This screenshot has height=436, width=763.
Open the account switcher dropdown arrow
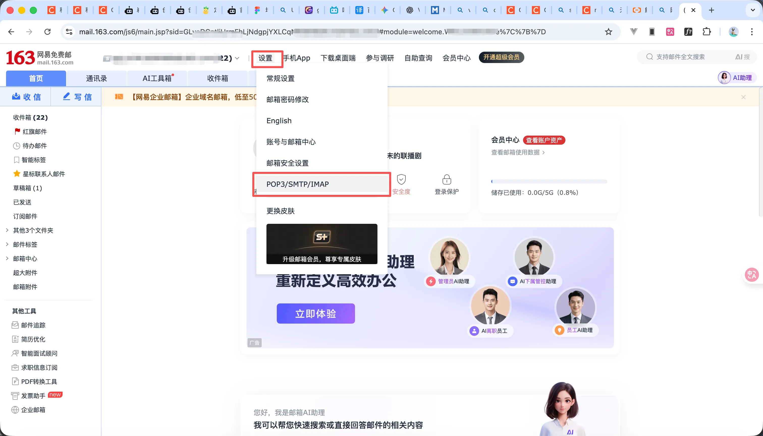point(237,58)
